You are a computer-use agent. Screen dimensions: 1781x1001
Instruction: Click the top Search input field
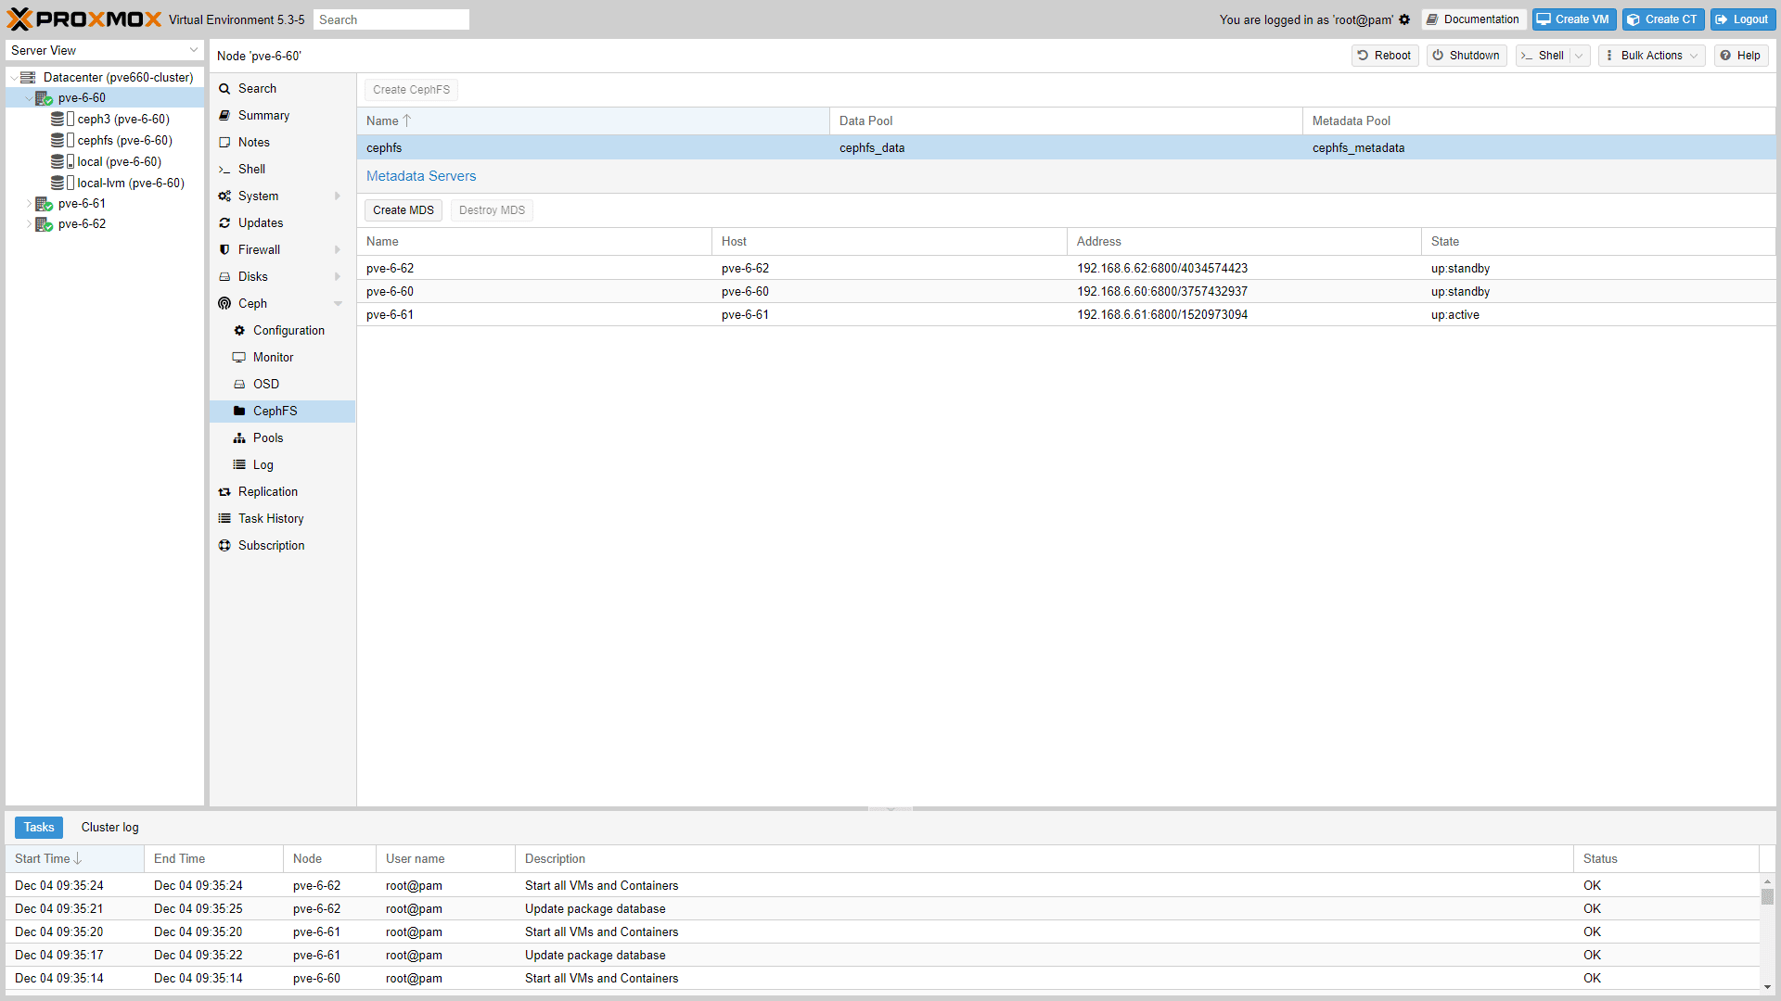pyautogui.click(x=391, y=19)
